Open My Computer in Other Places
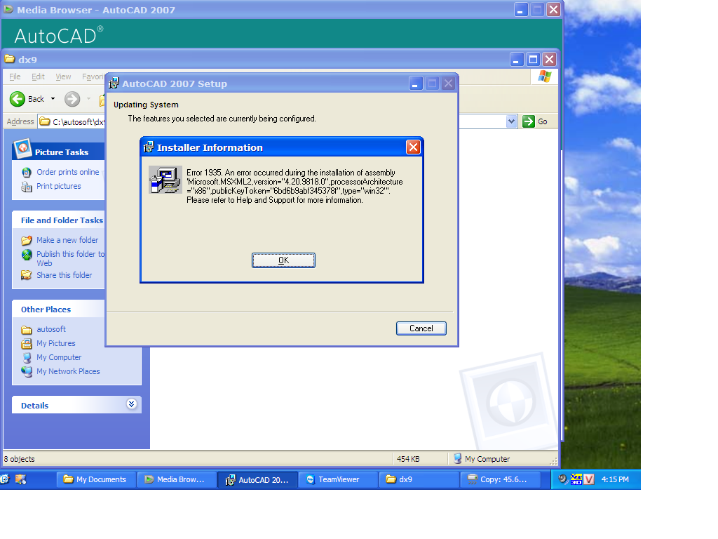718x539 pixels. coord(59,357)
